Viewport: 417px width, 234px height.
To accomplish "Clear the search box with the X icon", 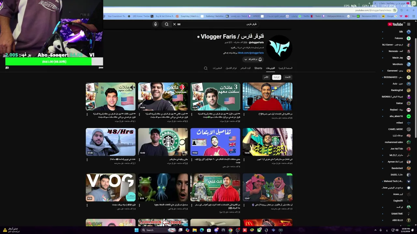I will (x=174, y=24).
